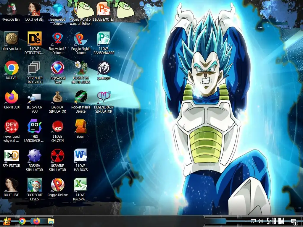Select the gold coin desktop icon
303x227 pixels.
point(12,38)
